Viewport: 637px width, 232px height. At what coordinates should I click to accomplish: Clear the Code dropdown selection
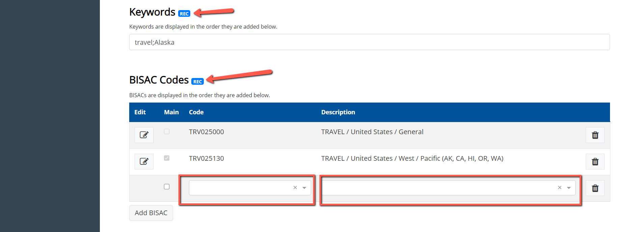click(x=295, y=188)
